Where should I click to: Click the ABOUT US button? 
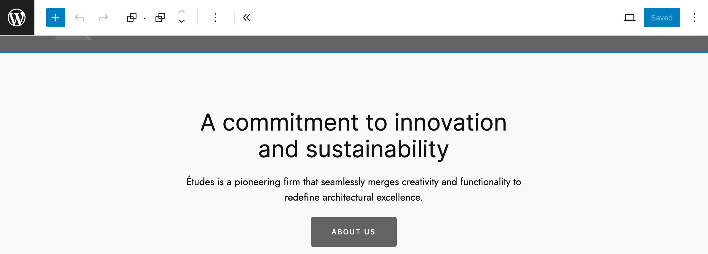(x=353, y=232)
